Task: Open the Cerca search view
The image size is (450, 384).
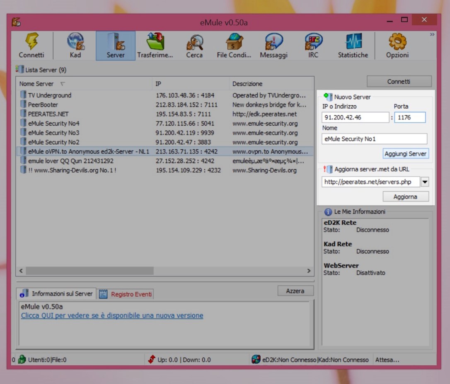Action: point(194,45)
